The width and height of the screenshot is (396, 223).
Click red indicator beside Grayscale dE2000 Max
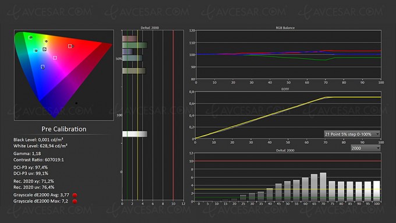tap(75, 201)
